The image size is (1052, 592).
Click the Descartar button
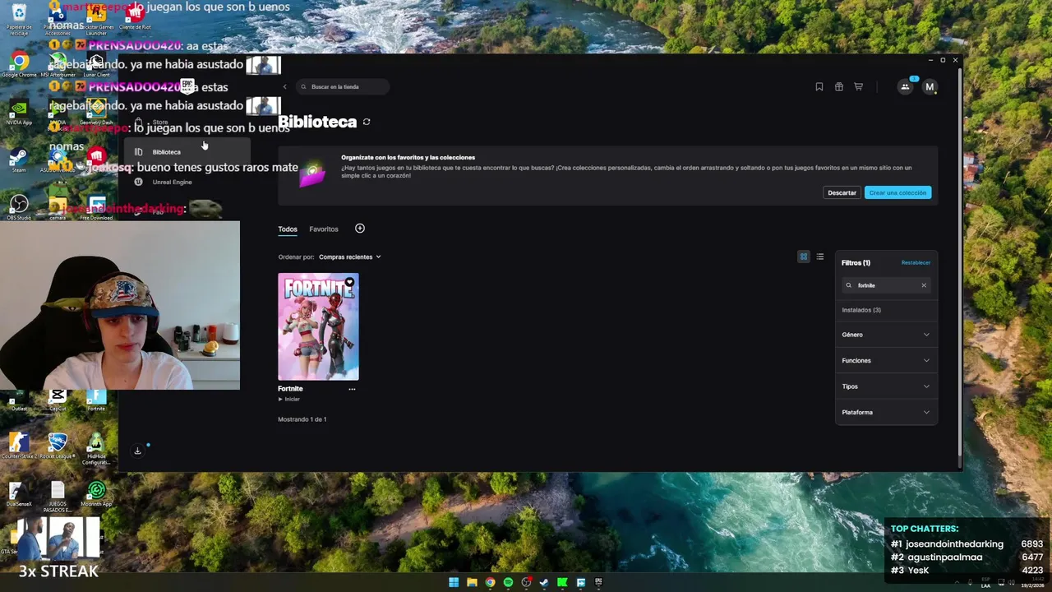click(842, 192)
